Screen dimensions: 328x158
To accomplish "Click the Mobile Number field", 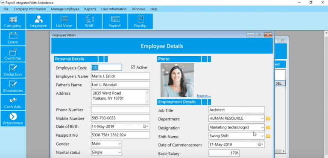I will (120, 118).
